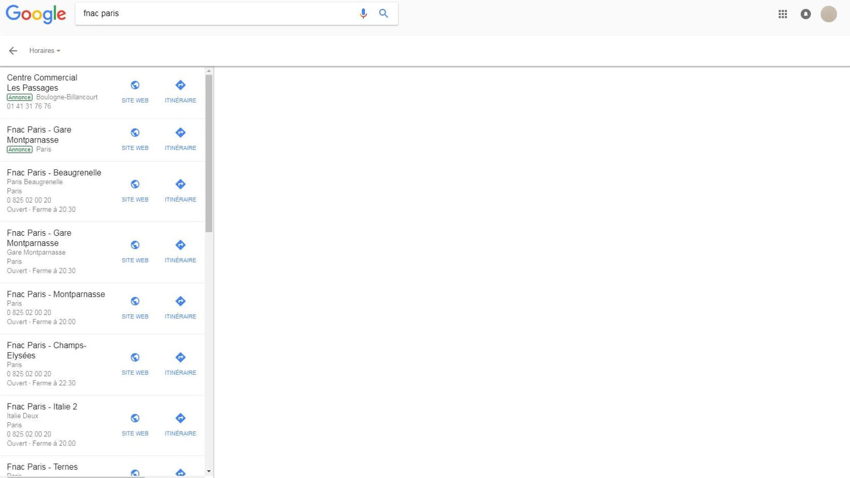The height and width of the screenshot is (478, 850).
Task: Open website of Fnac Paris - Ternes
Action: (135, 473)
